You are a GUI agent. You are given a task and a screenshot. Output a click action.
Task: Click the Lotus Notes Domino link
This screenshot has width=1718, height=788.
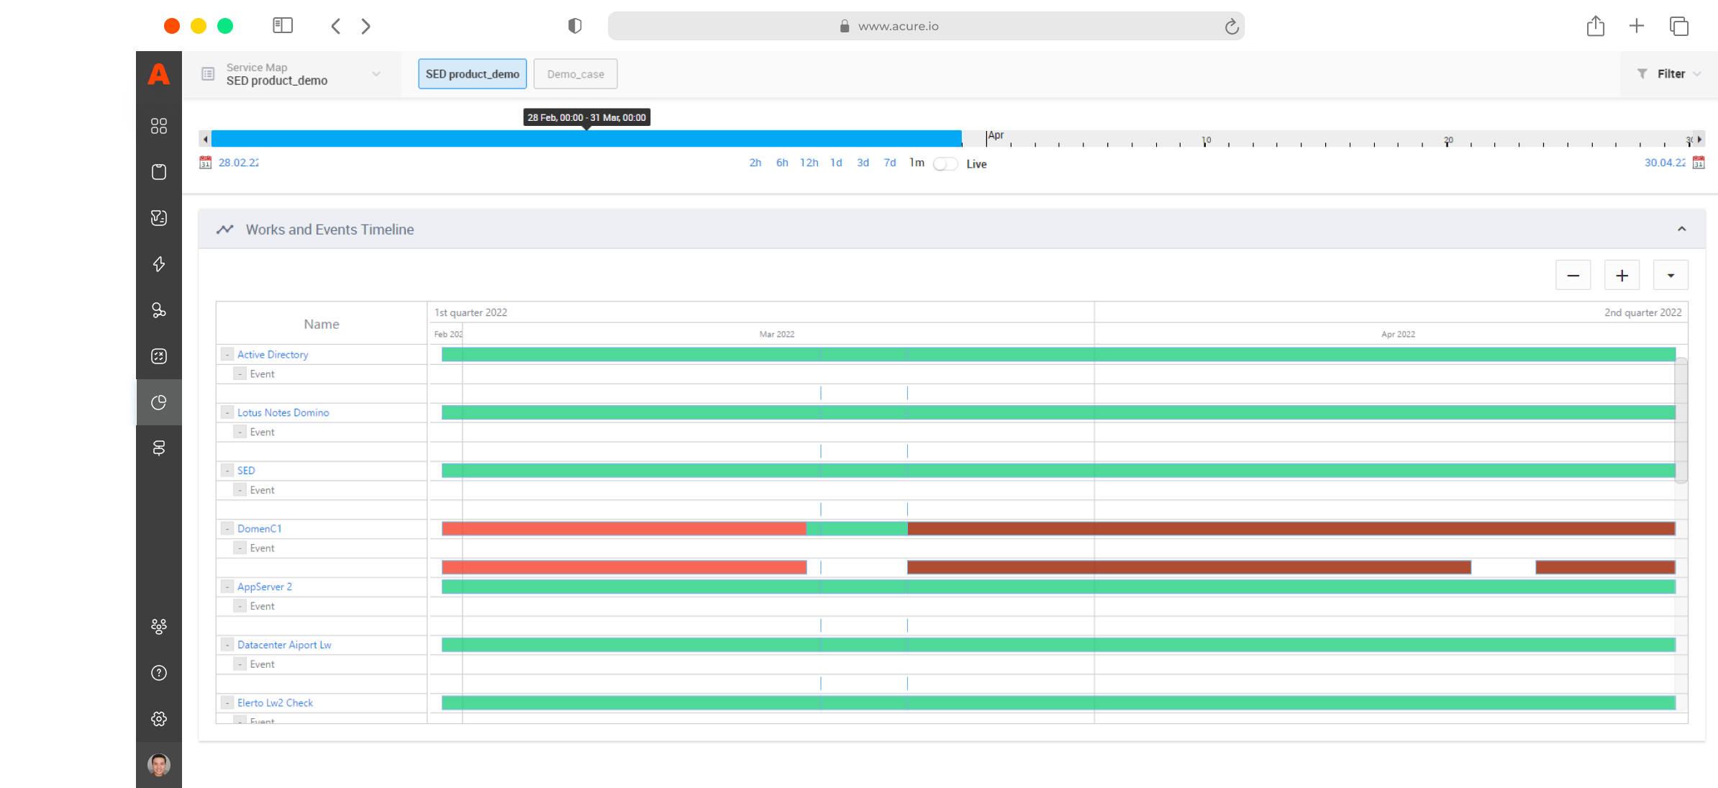283,413
